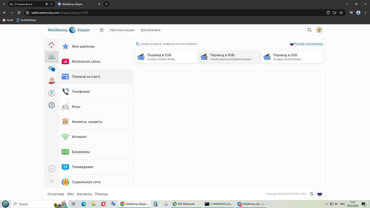The image size is (370, 208).
Task: Open Контакты footer link
Action: (84, 194)
